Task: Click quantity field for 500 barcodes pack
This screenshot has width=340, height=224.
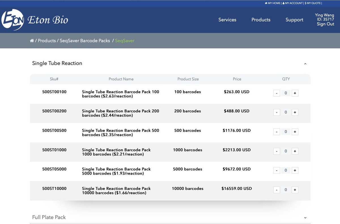Action: (x=286, y=132)
